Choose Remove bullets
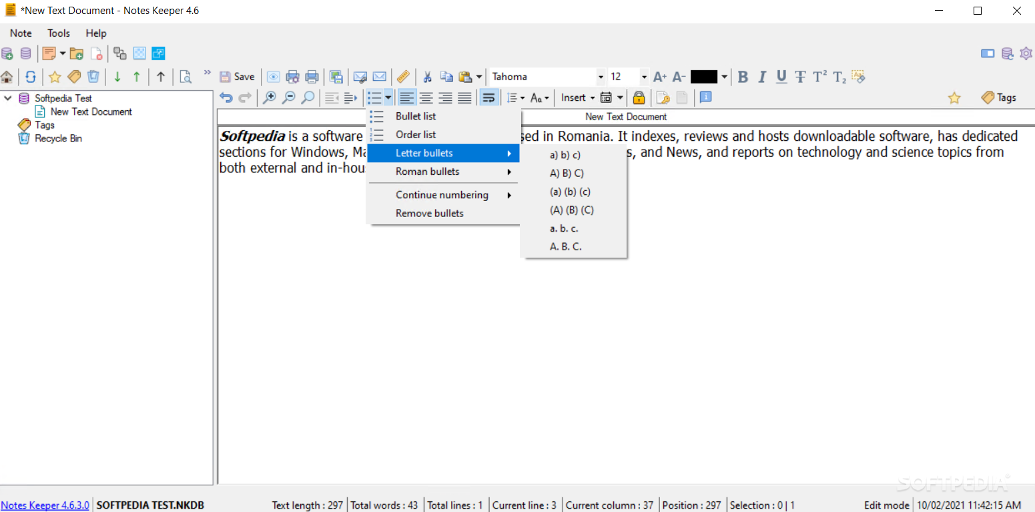Screen dimensions: 1035x512 click(x=444, y=214)
